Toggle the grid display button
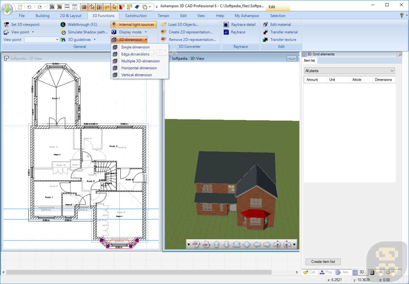 [84, 6]
